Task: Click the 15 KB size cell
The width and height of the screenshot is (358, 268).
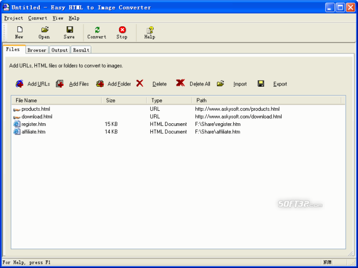Action: (x=111, y=124)
